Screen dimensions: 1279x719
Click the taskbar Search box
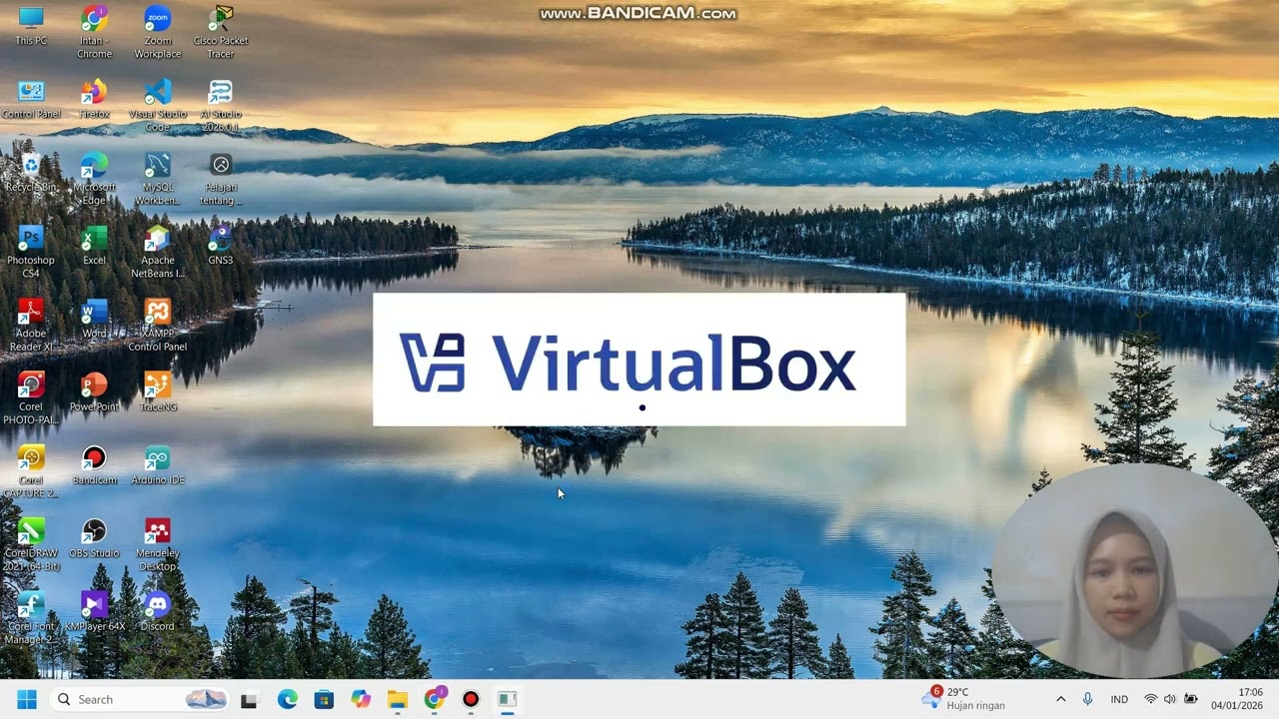click(x=140, y=699)
